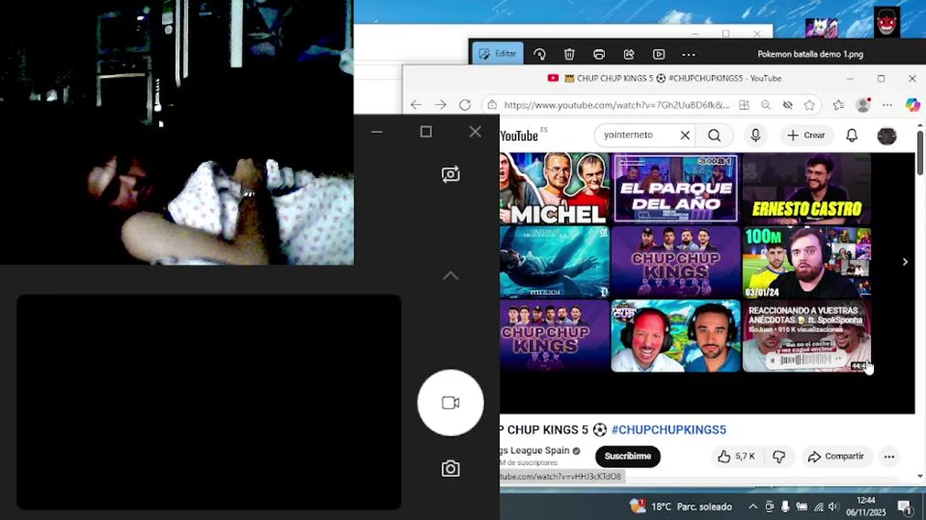Start slideshow in Photos toolbar
This screenshot has width=926, height=520.
[x=658, y=54]
